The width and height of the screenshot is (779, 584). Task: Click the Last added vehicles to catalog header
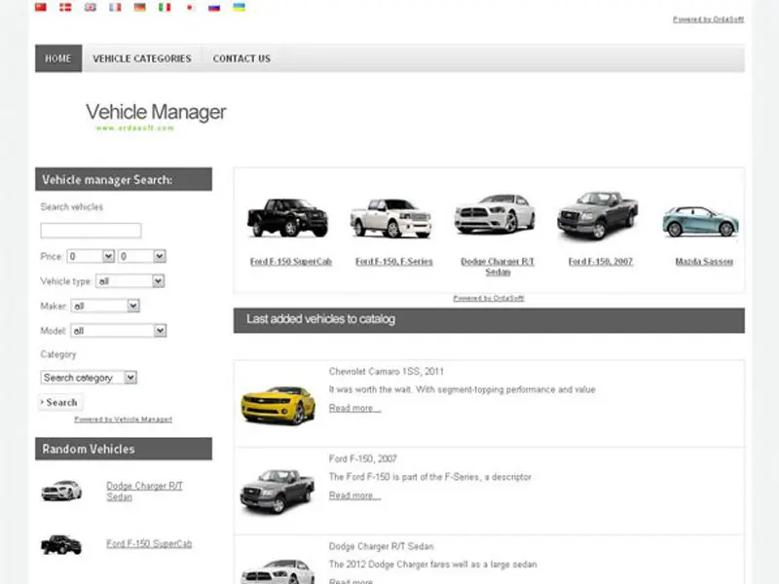[489, 320]
